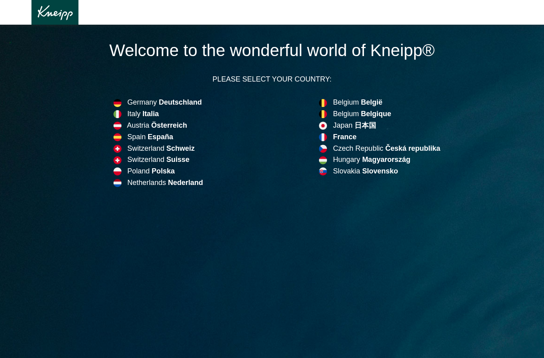Click the Swiss flag beside Suisse

tap(117, 160)
